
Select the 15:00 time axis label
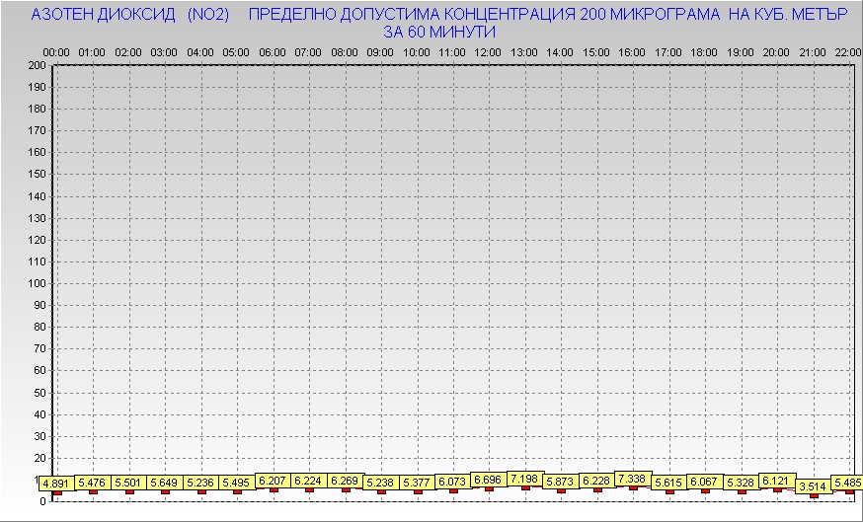pyautogui.click(x=596, y=53)
